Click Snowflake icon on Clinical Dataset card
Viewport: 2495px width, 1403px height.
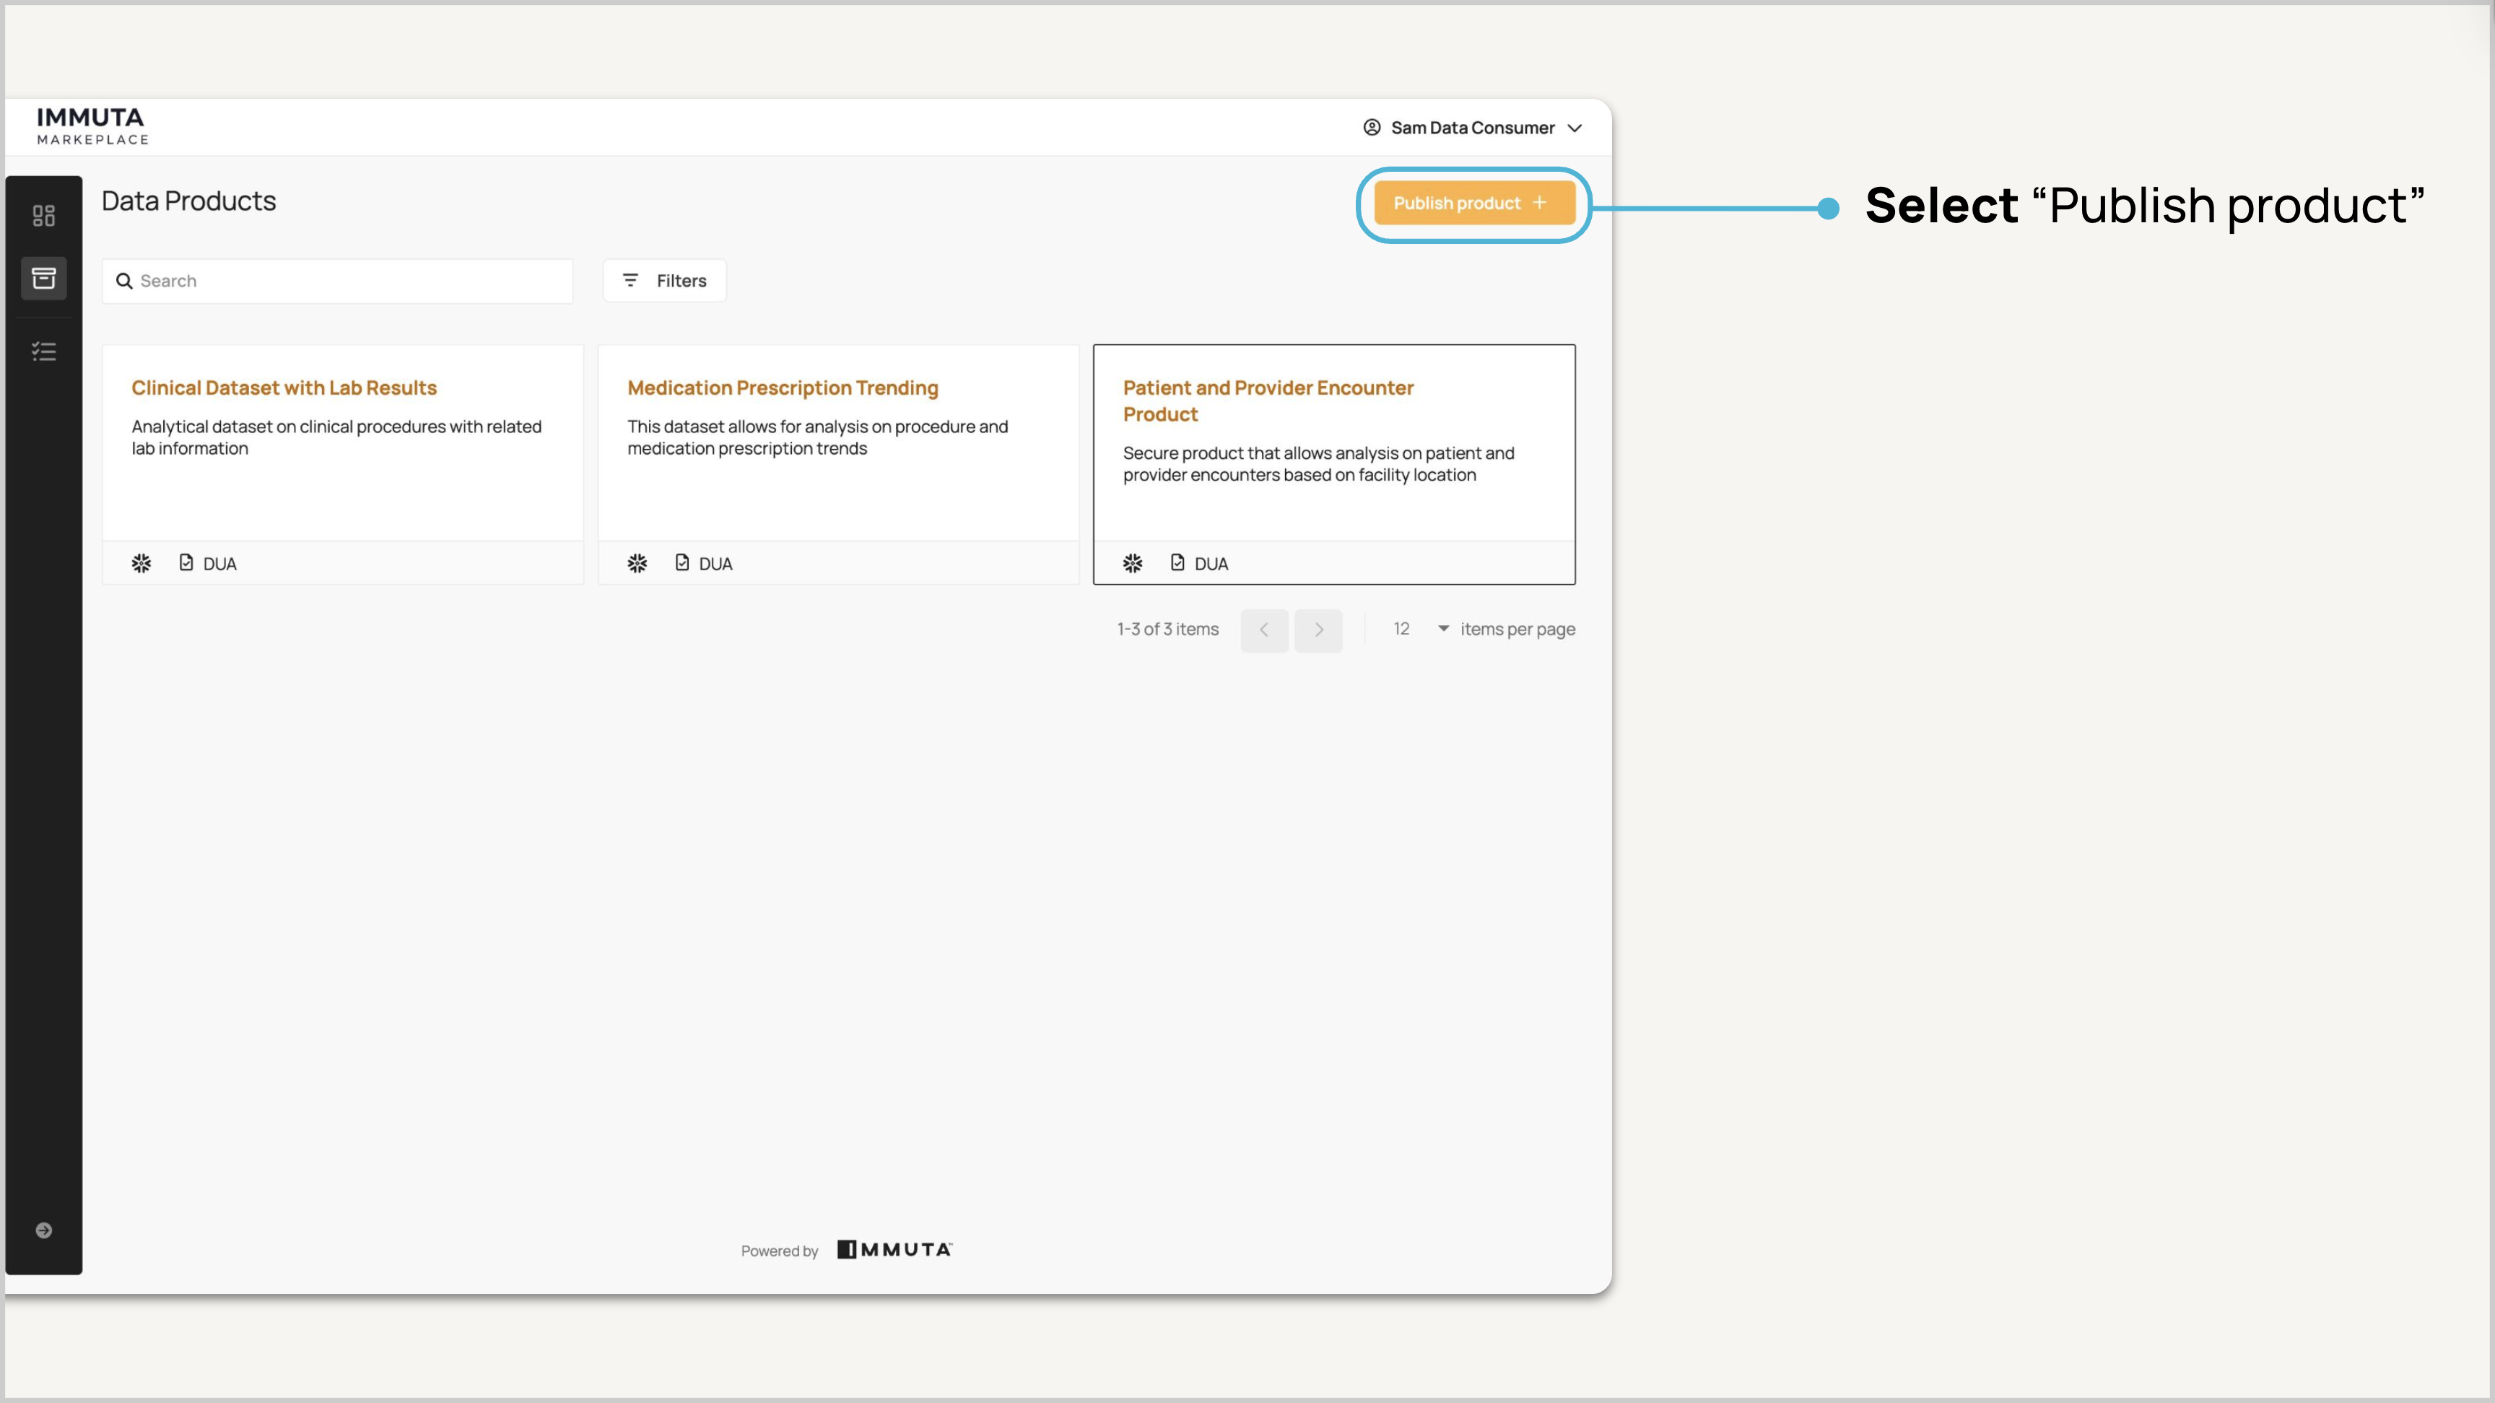pyautogui.click(x=141, y=564)
